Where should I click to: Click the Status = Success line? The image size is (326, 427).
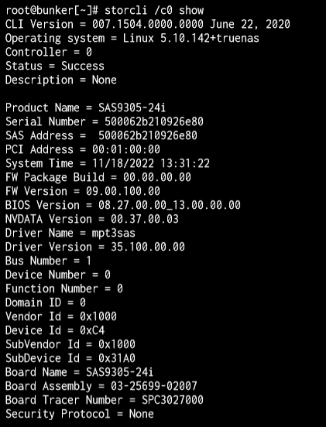(x=55, y=66)
